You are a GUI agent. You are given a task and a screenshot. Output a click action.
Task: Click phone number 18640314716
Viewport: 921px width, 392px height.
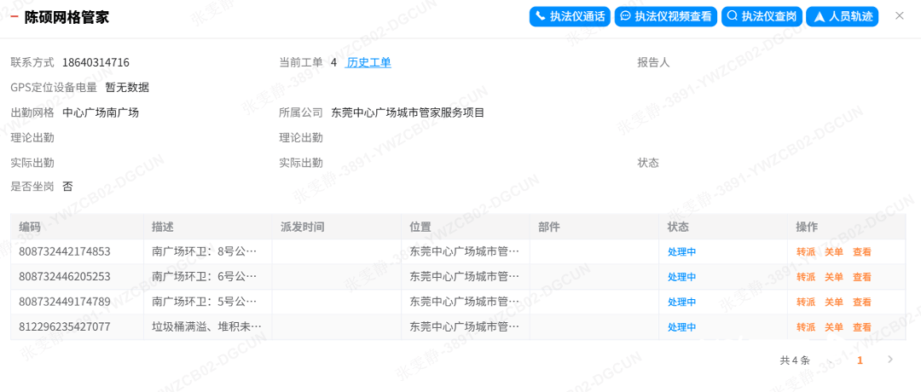96,63
